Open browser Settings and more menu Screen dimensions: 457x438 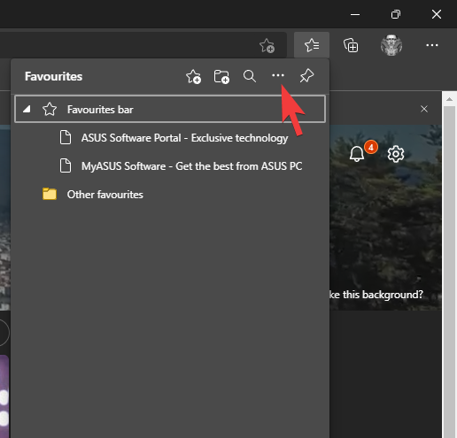[x=432, y=45]
